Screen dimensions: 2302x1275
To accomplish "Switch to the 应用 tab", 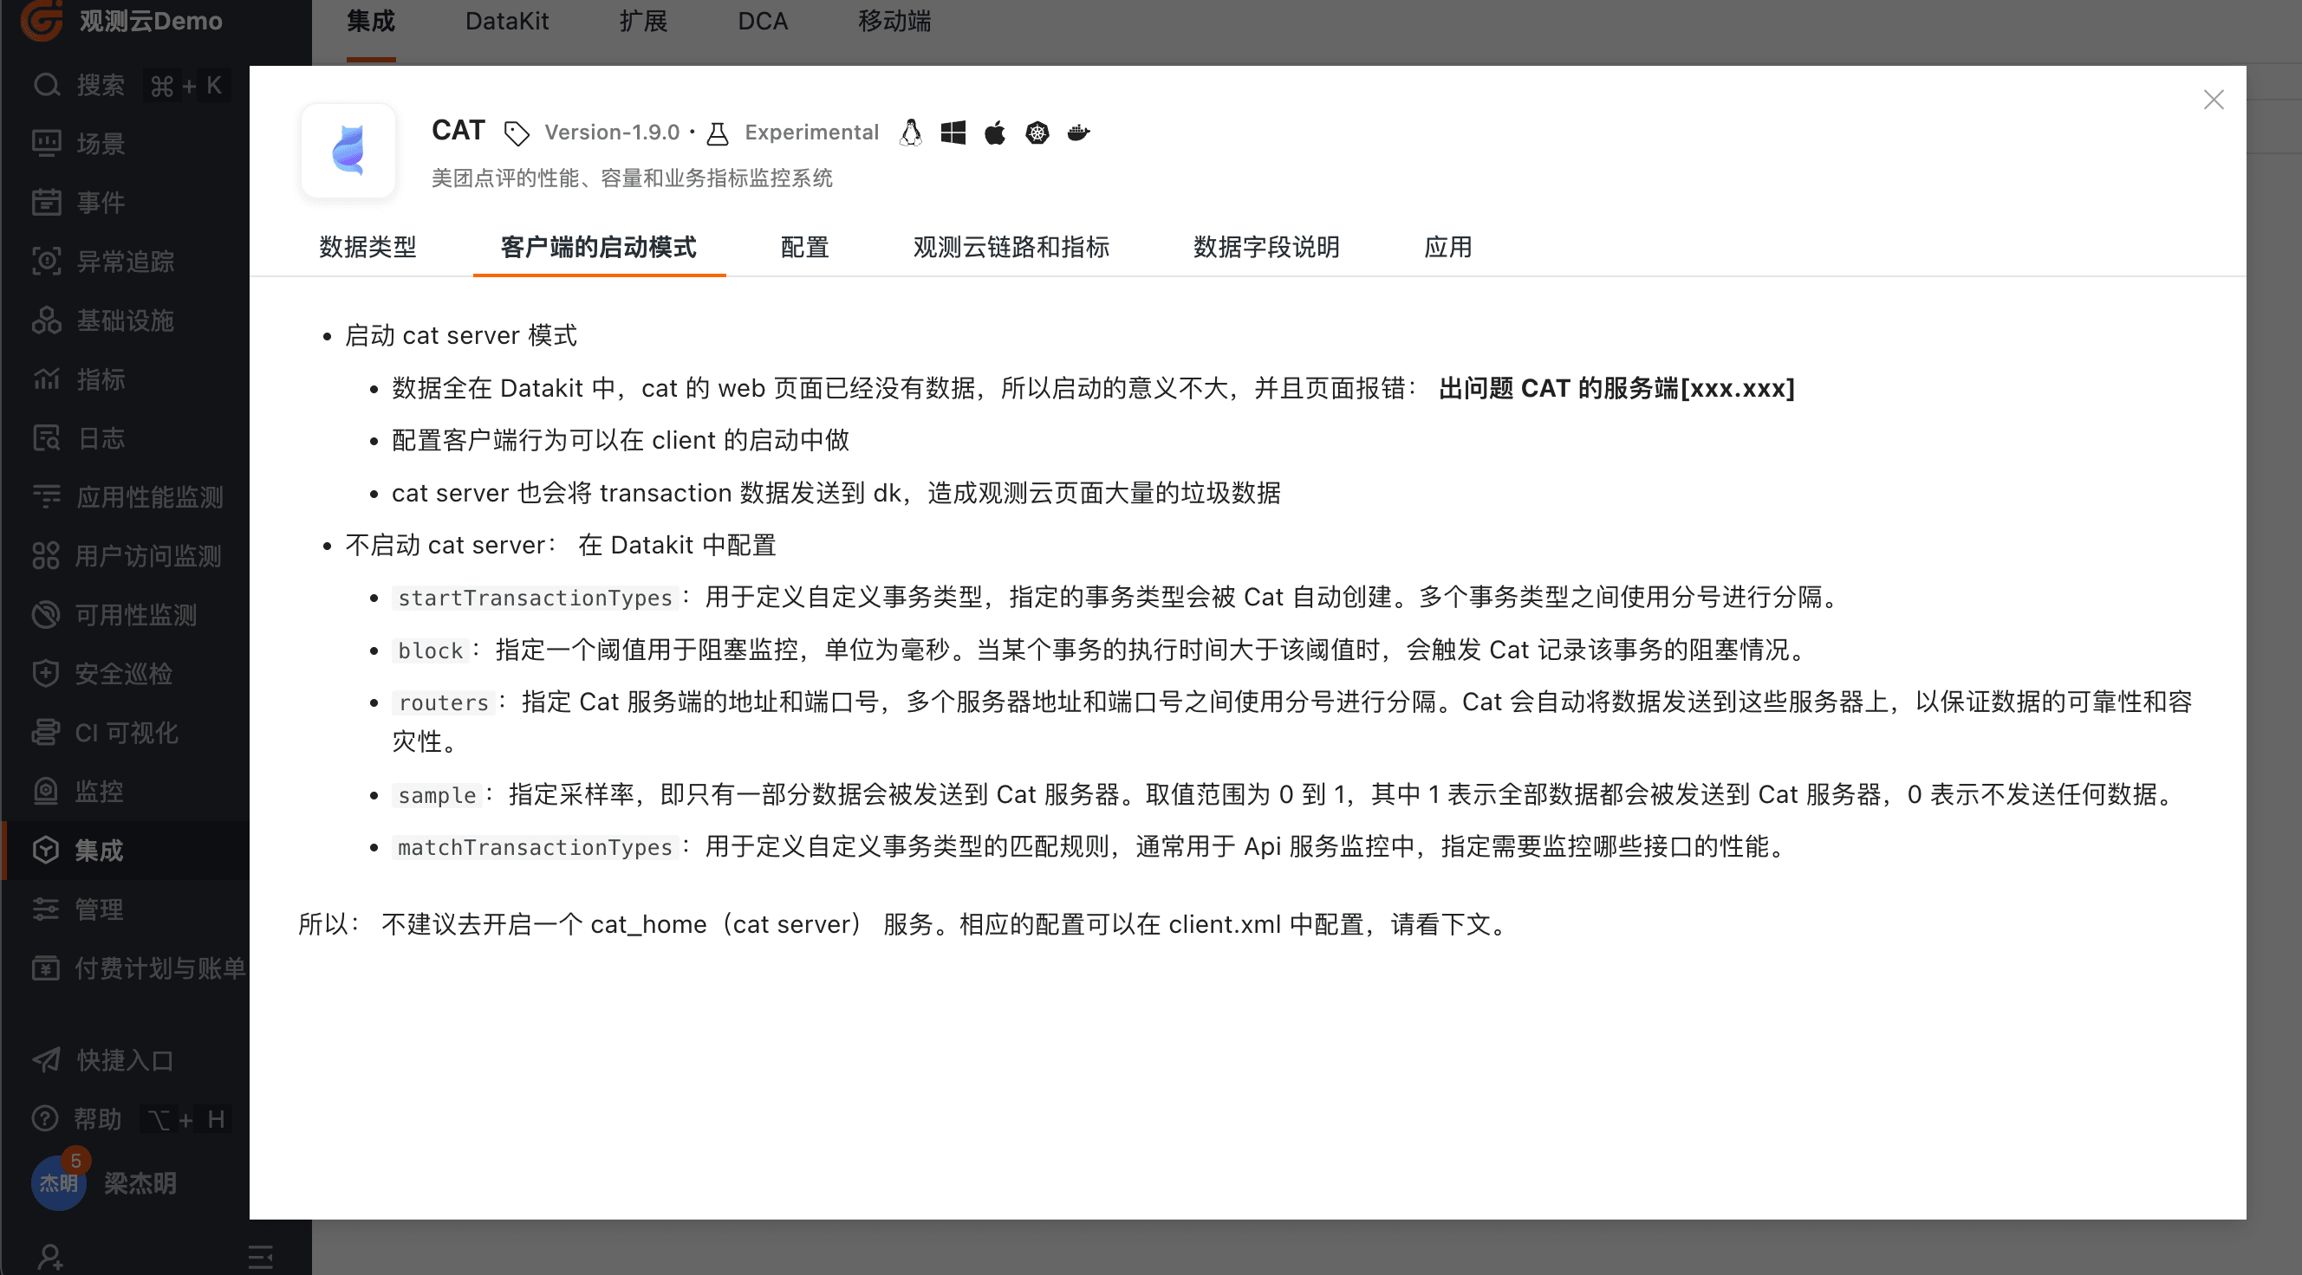I will (x=1447, y=248).
